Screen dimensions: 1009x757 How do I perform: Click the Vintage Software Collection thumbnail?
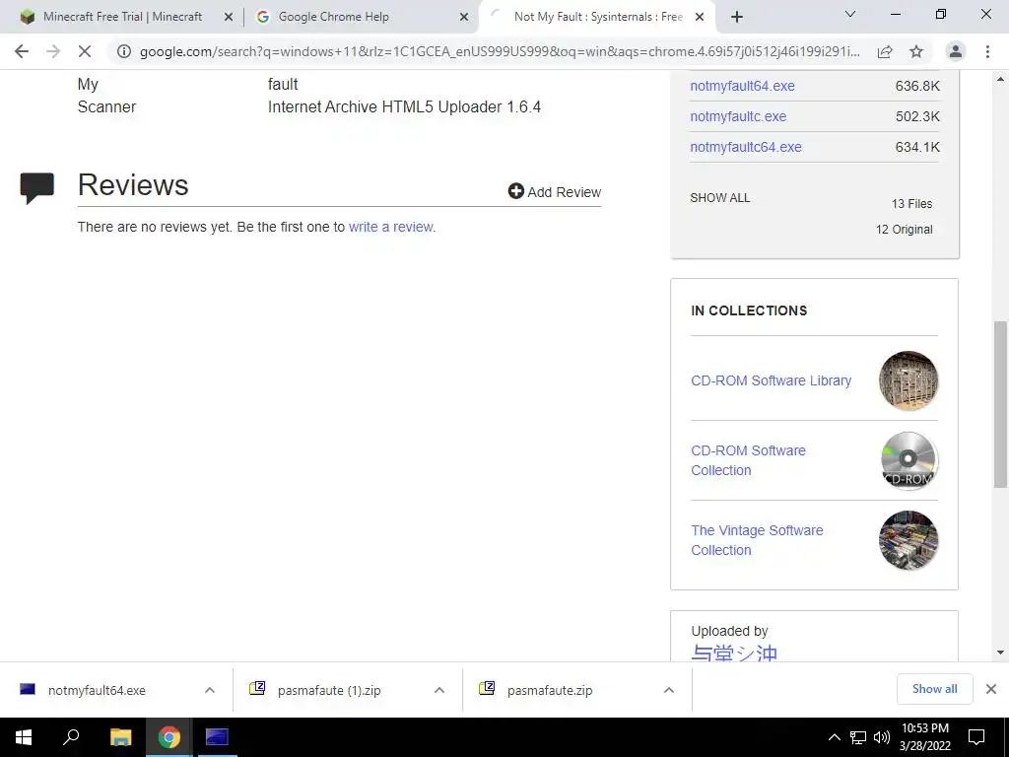pos(908,540)
